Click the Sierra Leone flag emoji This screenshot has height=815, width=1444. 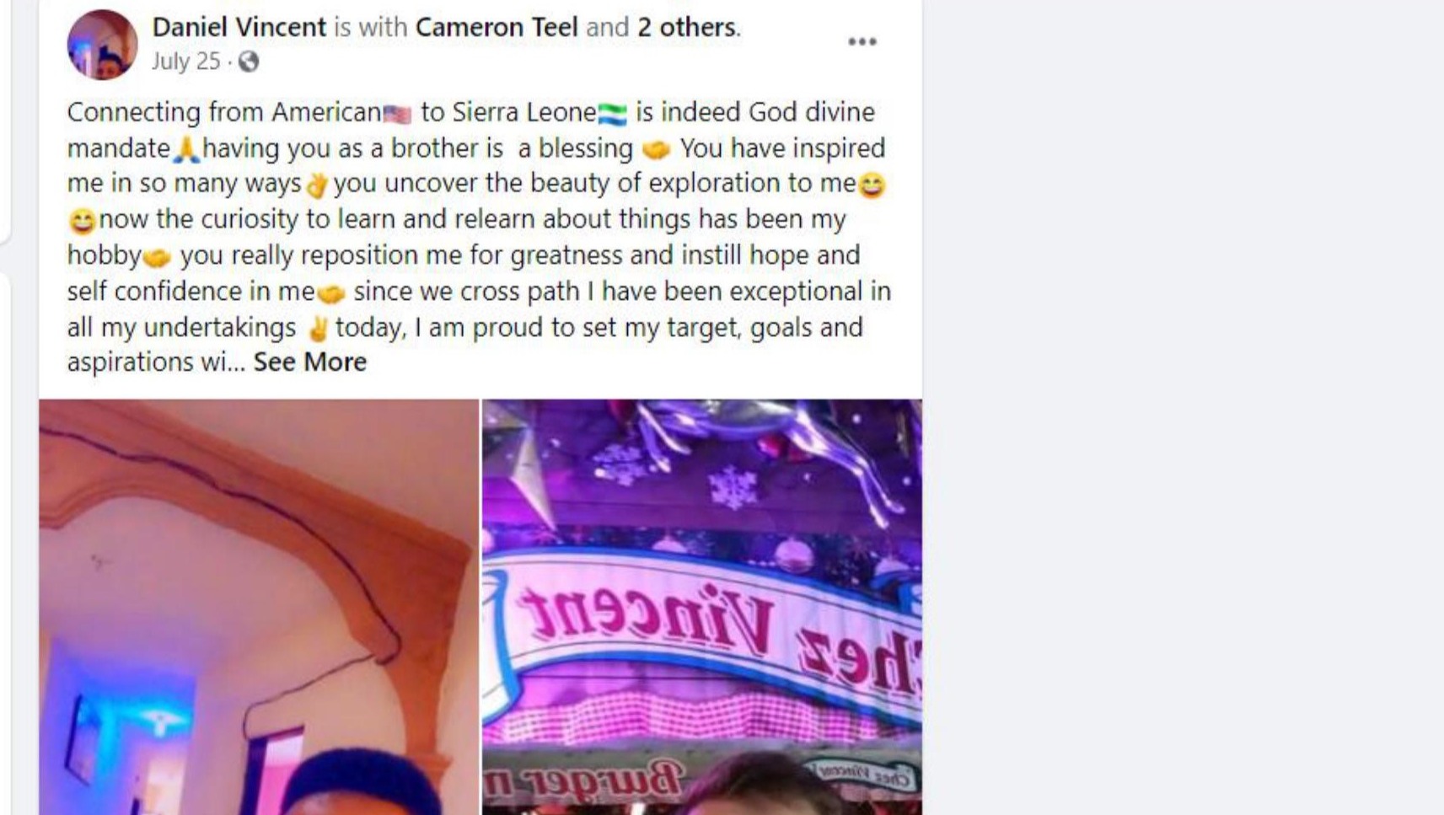612,113
